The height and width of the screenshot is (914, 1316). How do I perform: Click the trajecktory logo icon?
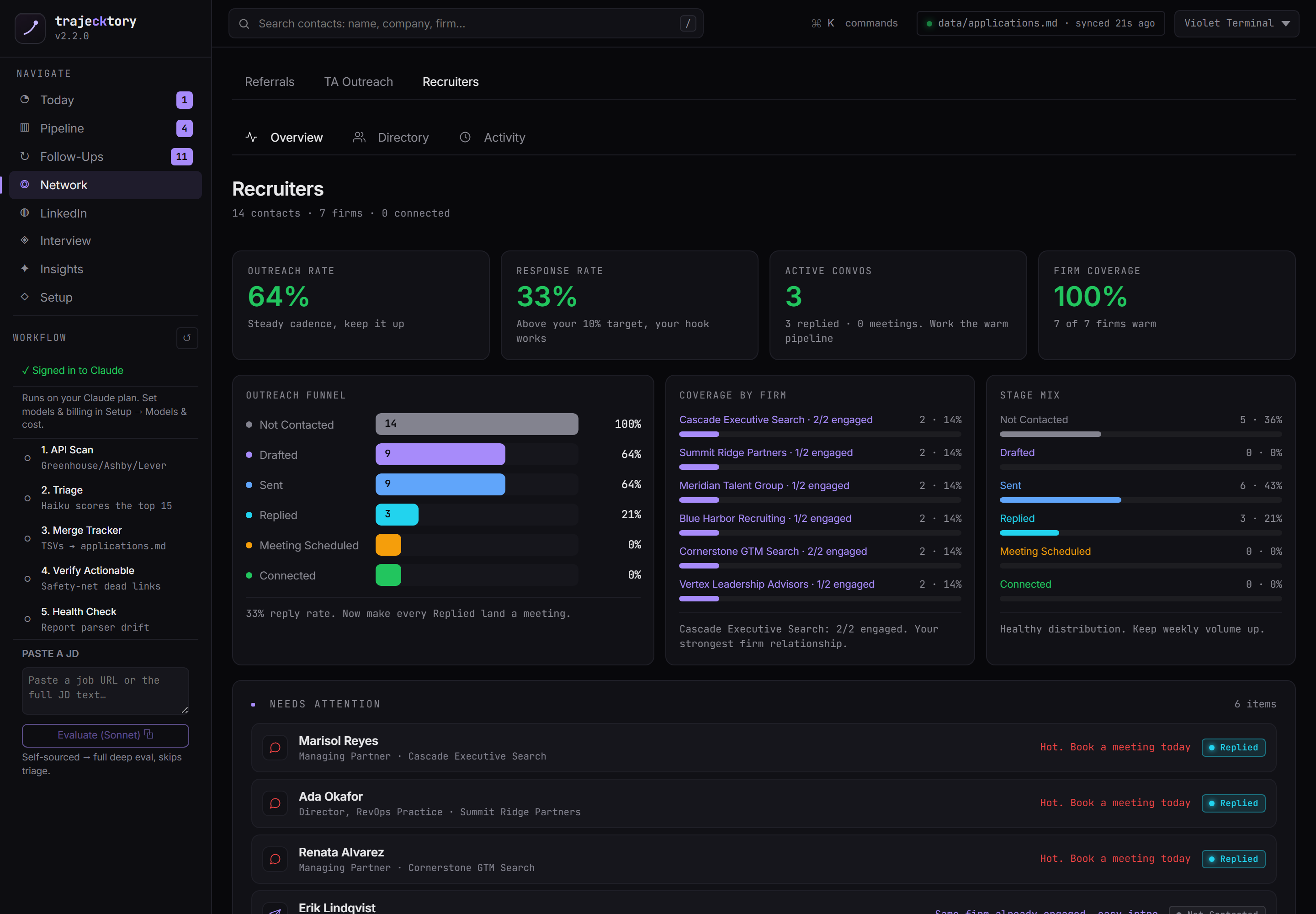pyautogui.click(x=30, y=27)
